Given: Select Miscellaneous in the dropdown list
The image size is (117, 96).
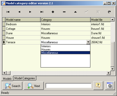Looking at the screenshot, I should click(x=65, y=53).
